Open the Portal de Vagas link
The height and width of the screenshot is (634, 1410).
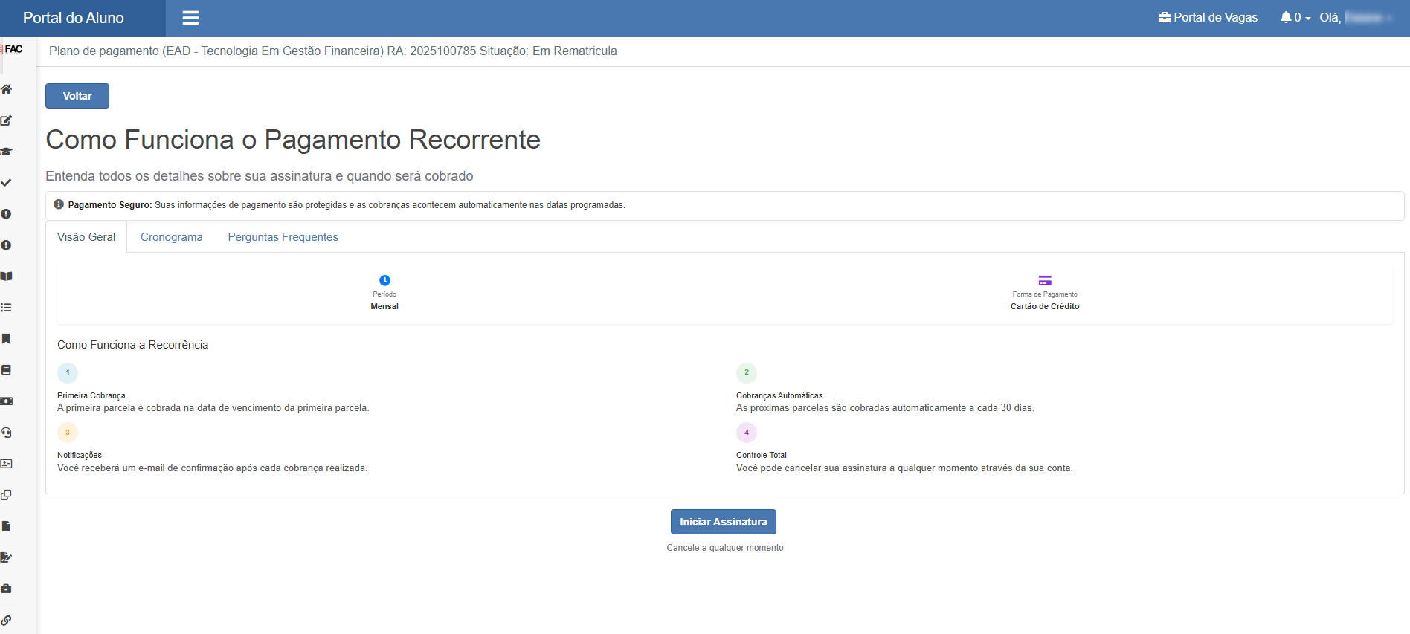coord(1208,18)
